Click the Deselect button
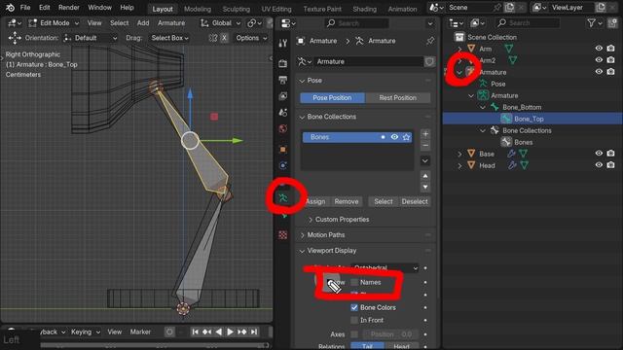Screen dimensions: 623x350 click(415, 201)
